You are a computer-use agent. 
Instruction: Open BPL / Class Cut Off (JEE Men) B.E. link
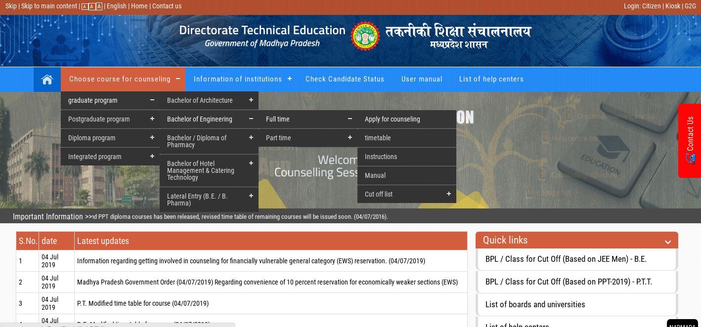[x=566, y=259]
